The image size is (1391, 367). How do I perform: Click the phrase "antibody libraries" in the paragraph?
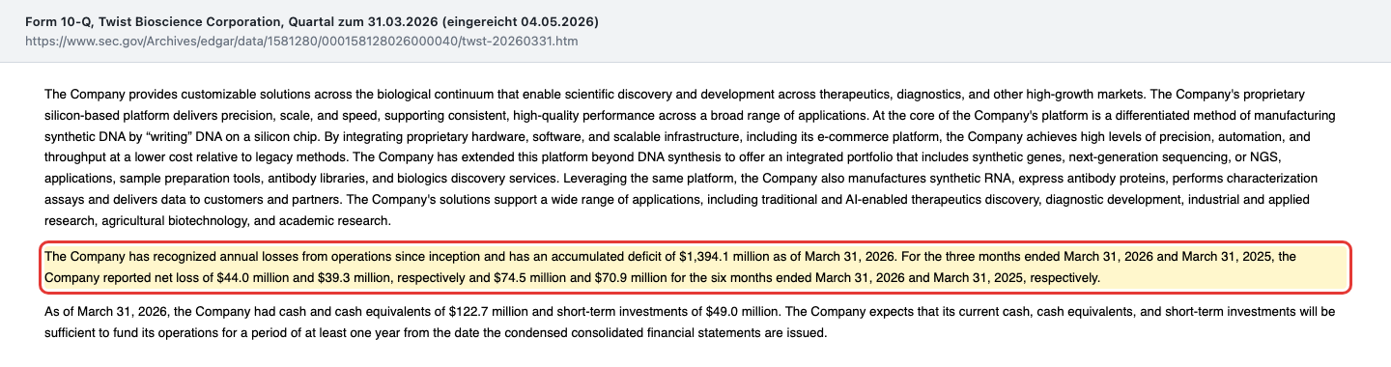[x=318, y=179]
